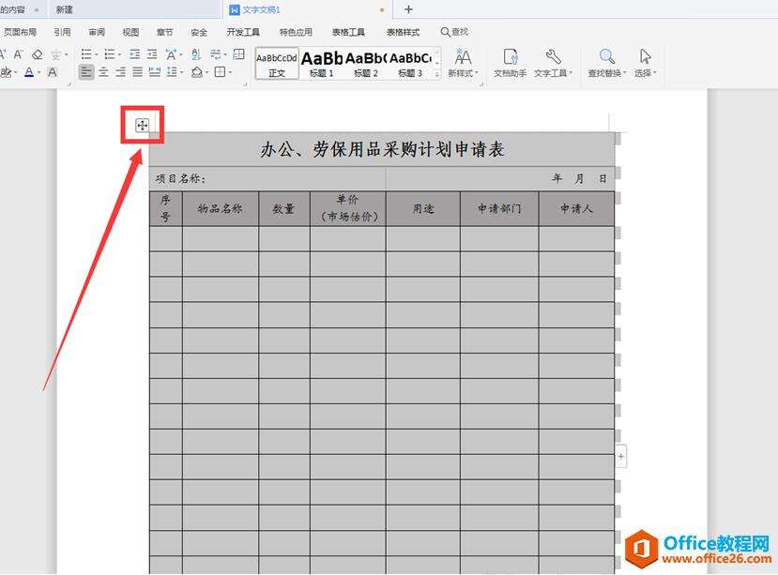Open the phonetic guide dropdown arrow

(x=66, y=54)
